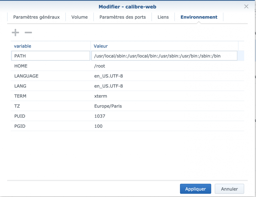Remove selected variable with minus icon
Screen dimensions: 256x197
click(x=28, y=33)
